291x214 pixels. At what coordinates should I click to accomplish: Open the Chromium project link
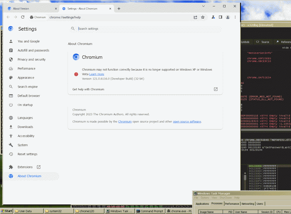pyautogui.click(x=125, y=122)
